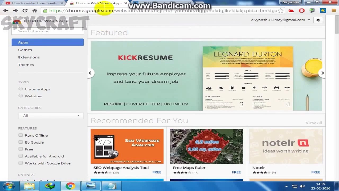The width and height of the screenshot is (339, 191).
Task: Tick the By Google checkbox
Action: pyautogui.click(x=21, y=142)
